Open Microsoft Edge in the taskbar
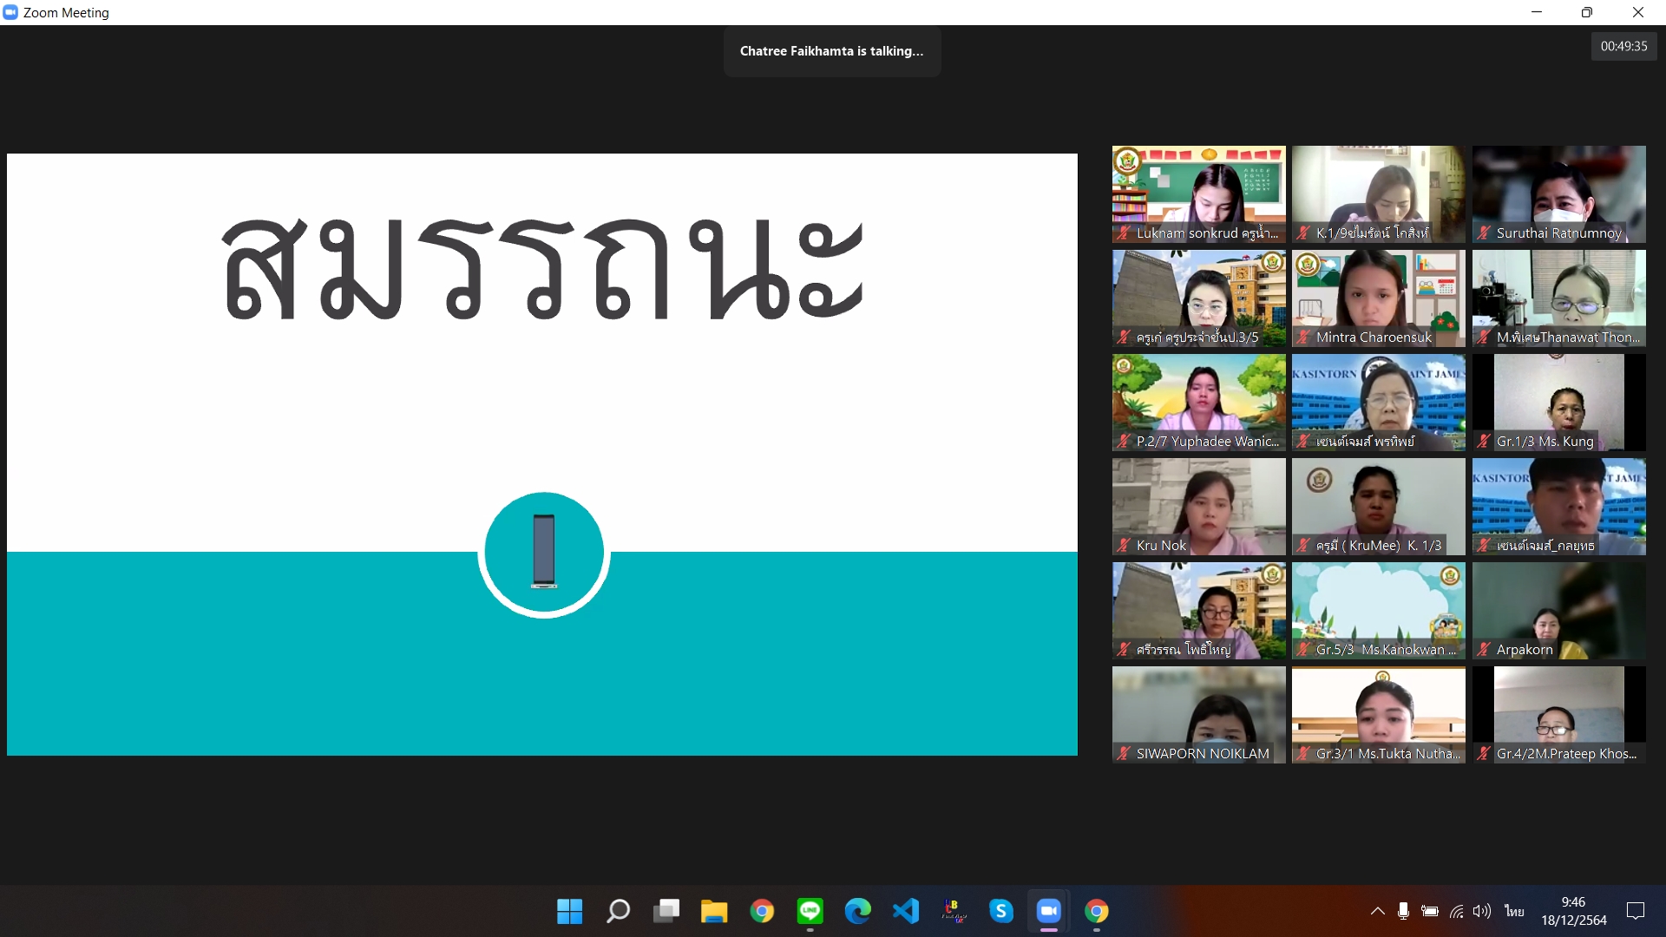Screen dimensions: 1666x937 [857, 911]
